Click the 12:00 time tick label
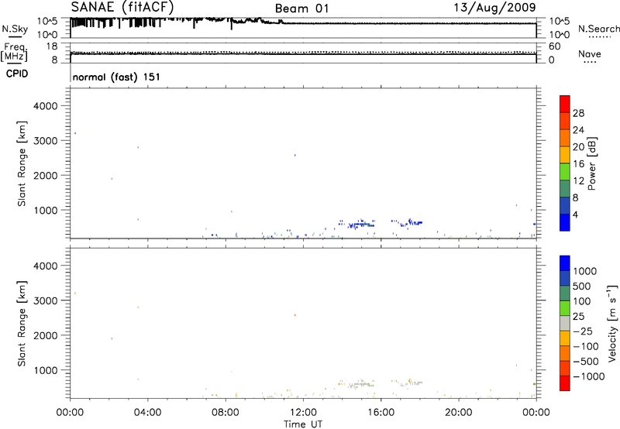The height and width of the screenshot is (429, 620). 303,413
